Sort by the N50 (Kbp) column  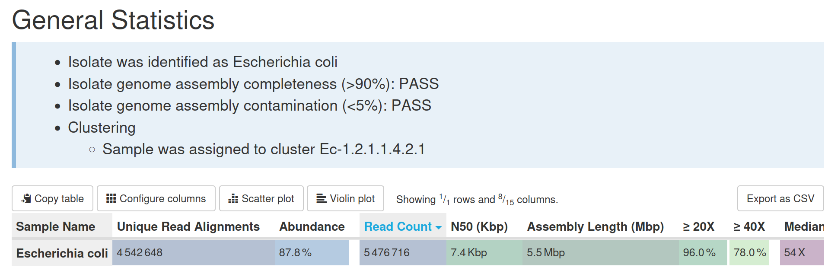[x=479, y=226]
